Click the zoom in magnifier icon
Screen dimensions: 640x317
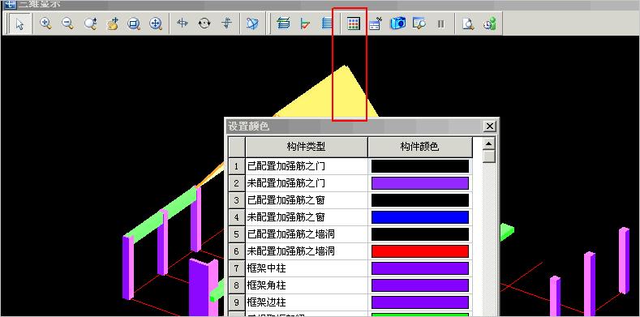tap(45, 24)
